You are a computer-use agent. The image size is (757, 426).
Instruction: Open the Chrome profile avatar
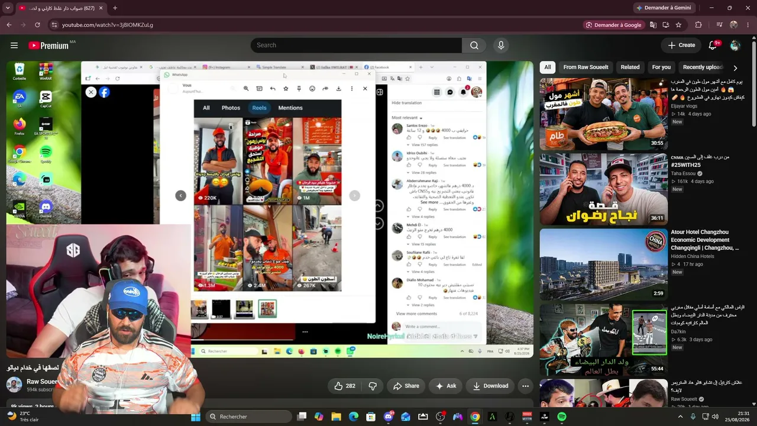734,25
